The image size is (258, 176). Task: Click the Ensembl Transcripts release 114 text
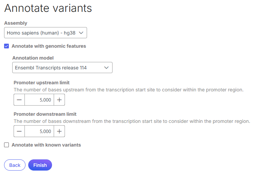pos(51,68)
